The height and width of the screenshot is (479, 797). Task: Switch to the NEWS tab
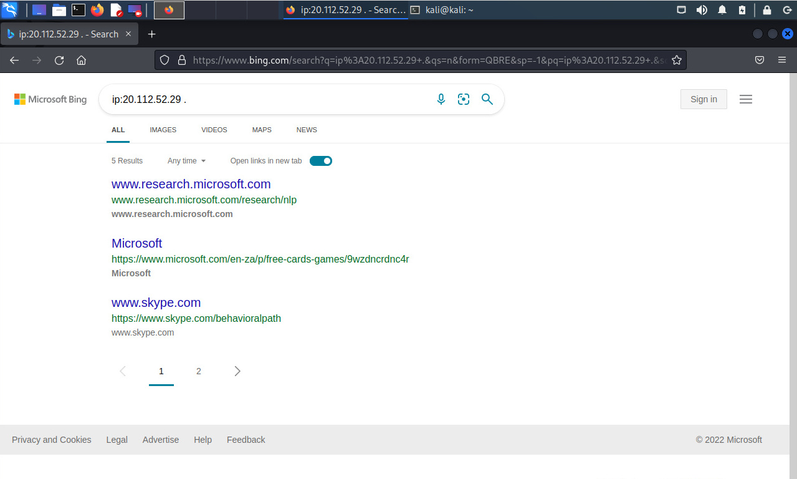click(x=307, y=130)
